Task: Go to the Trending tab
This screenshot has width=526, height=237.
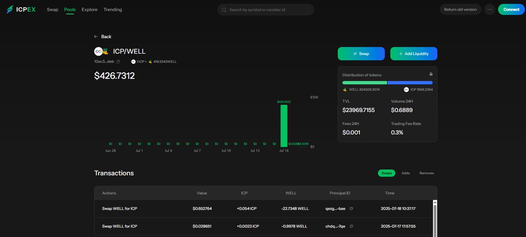Action: point(113,10)
